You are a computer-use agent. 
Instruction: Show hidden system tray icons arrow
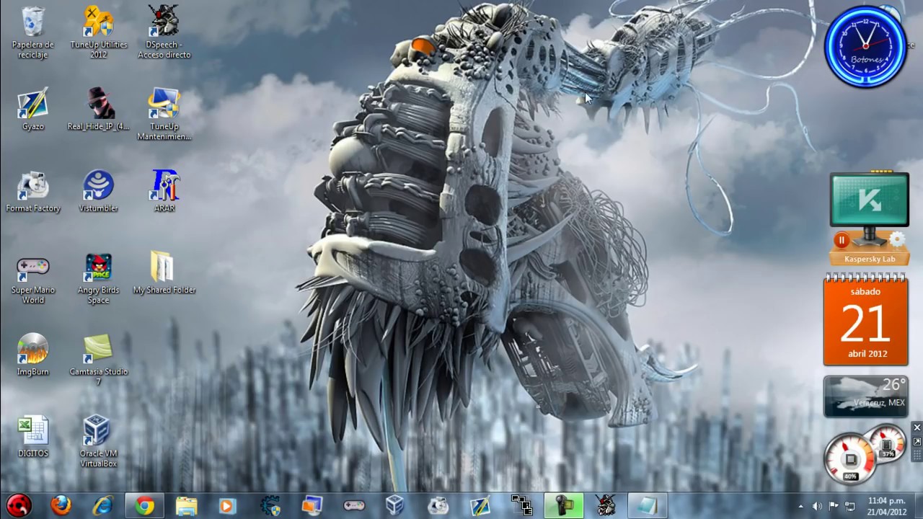(800, 506)
